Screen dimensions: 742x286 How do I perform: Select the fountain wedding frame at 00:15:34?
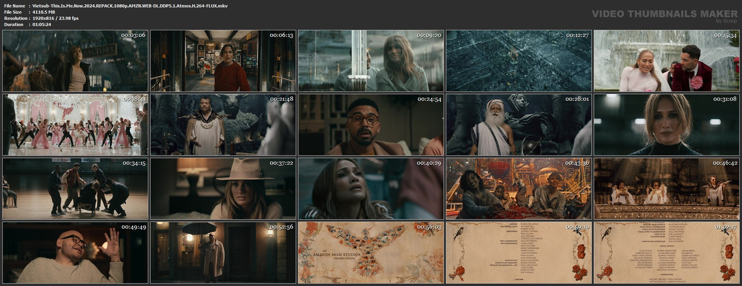[667, 61]
